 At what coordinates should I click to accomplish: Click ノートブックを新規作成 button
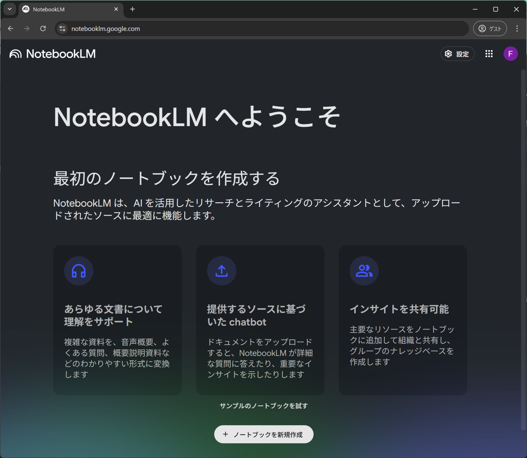(x=263, y=434)
